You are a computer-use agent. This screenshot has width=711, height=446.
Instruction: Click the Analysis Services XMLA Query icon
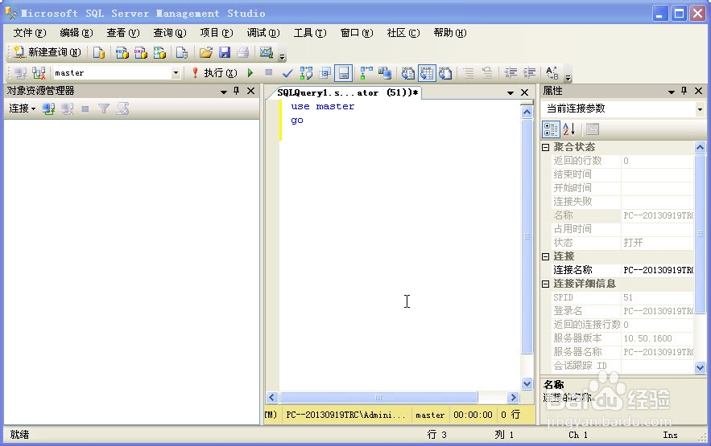[159, 52]
